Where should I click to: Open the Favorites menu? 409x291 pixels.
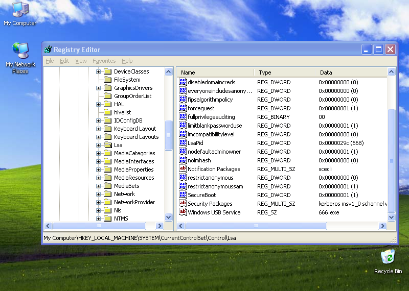click(x=104, y=61)
